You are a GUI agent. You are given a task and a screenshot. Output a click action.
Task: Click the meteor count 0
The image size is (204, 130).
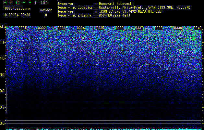click(46, 15)
